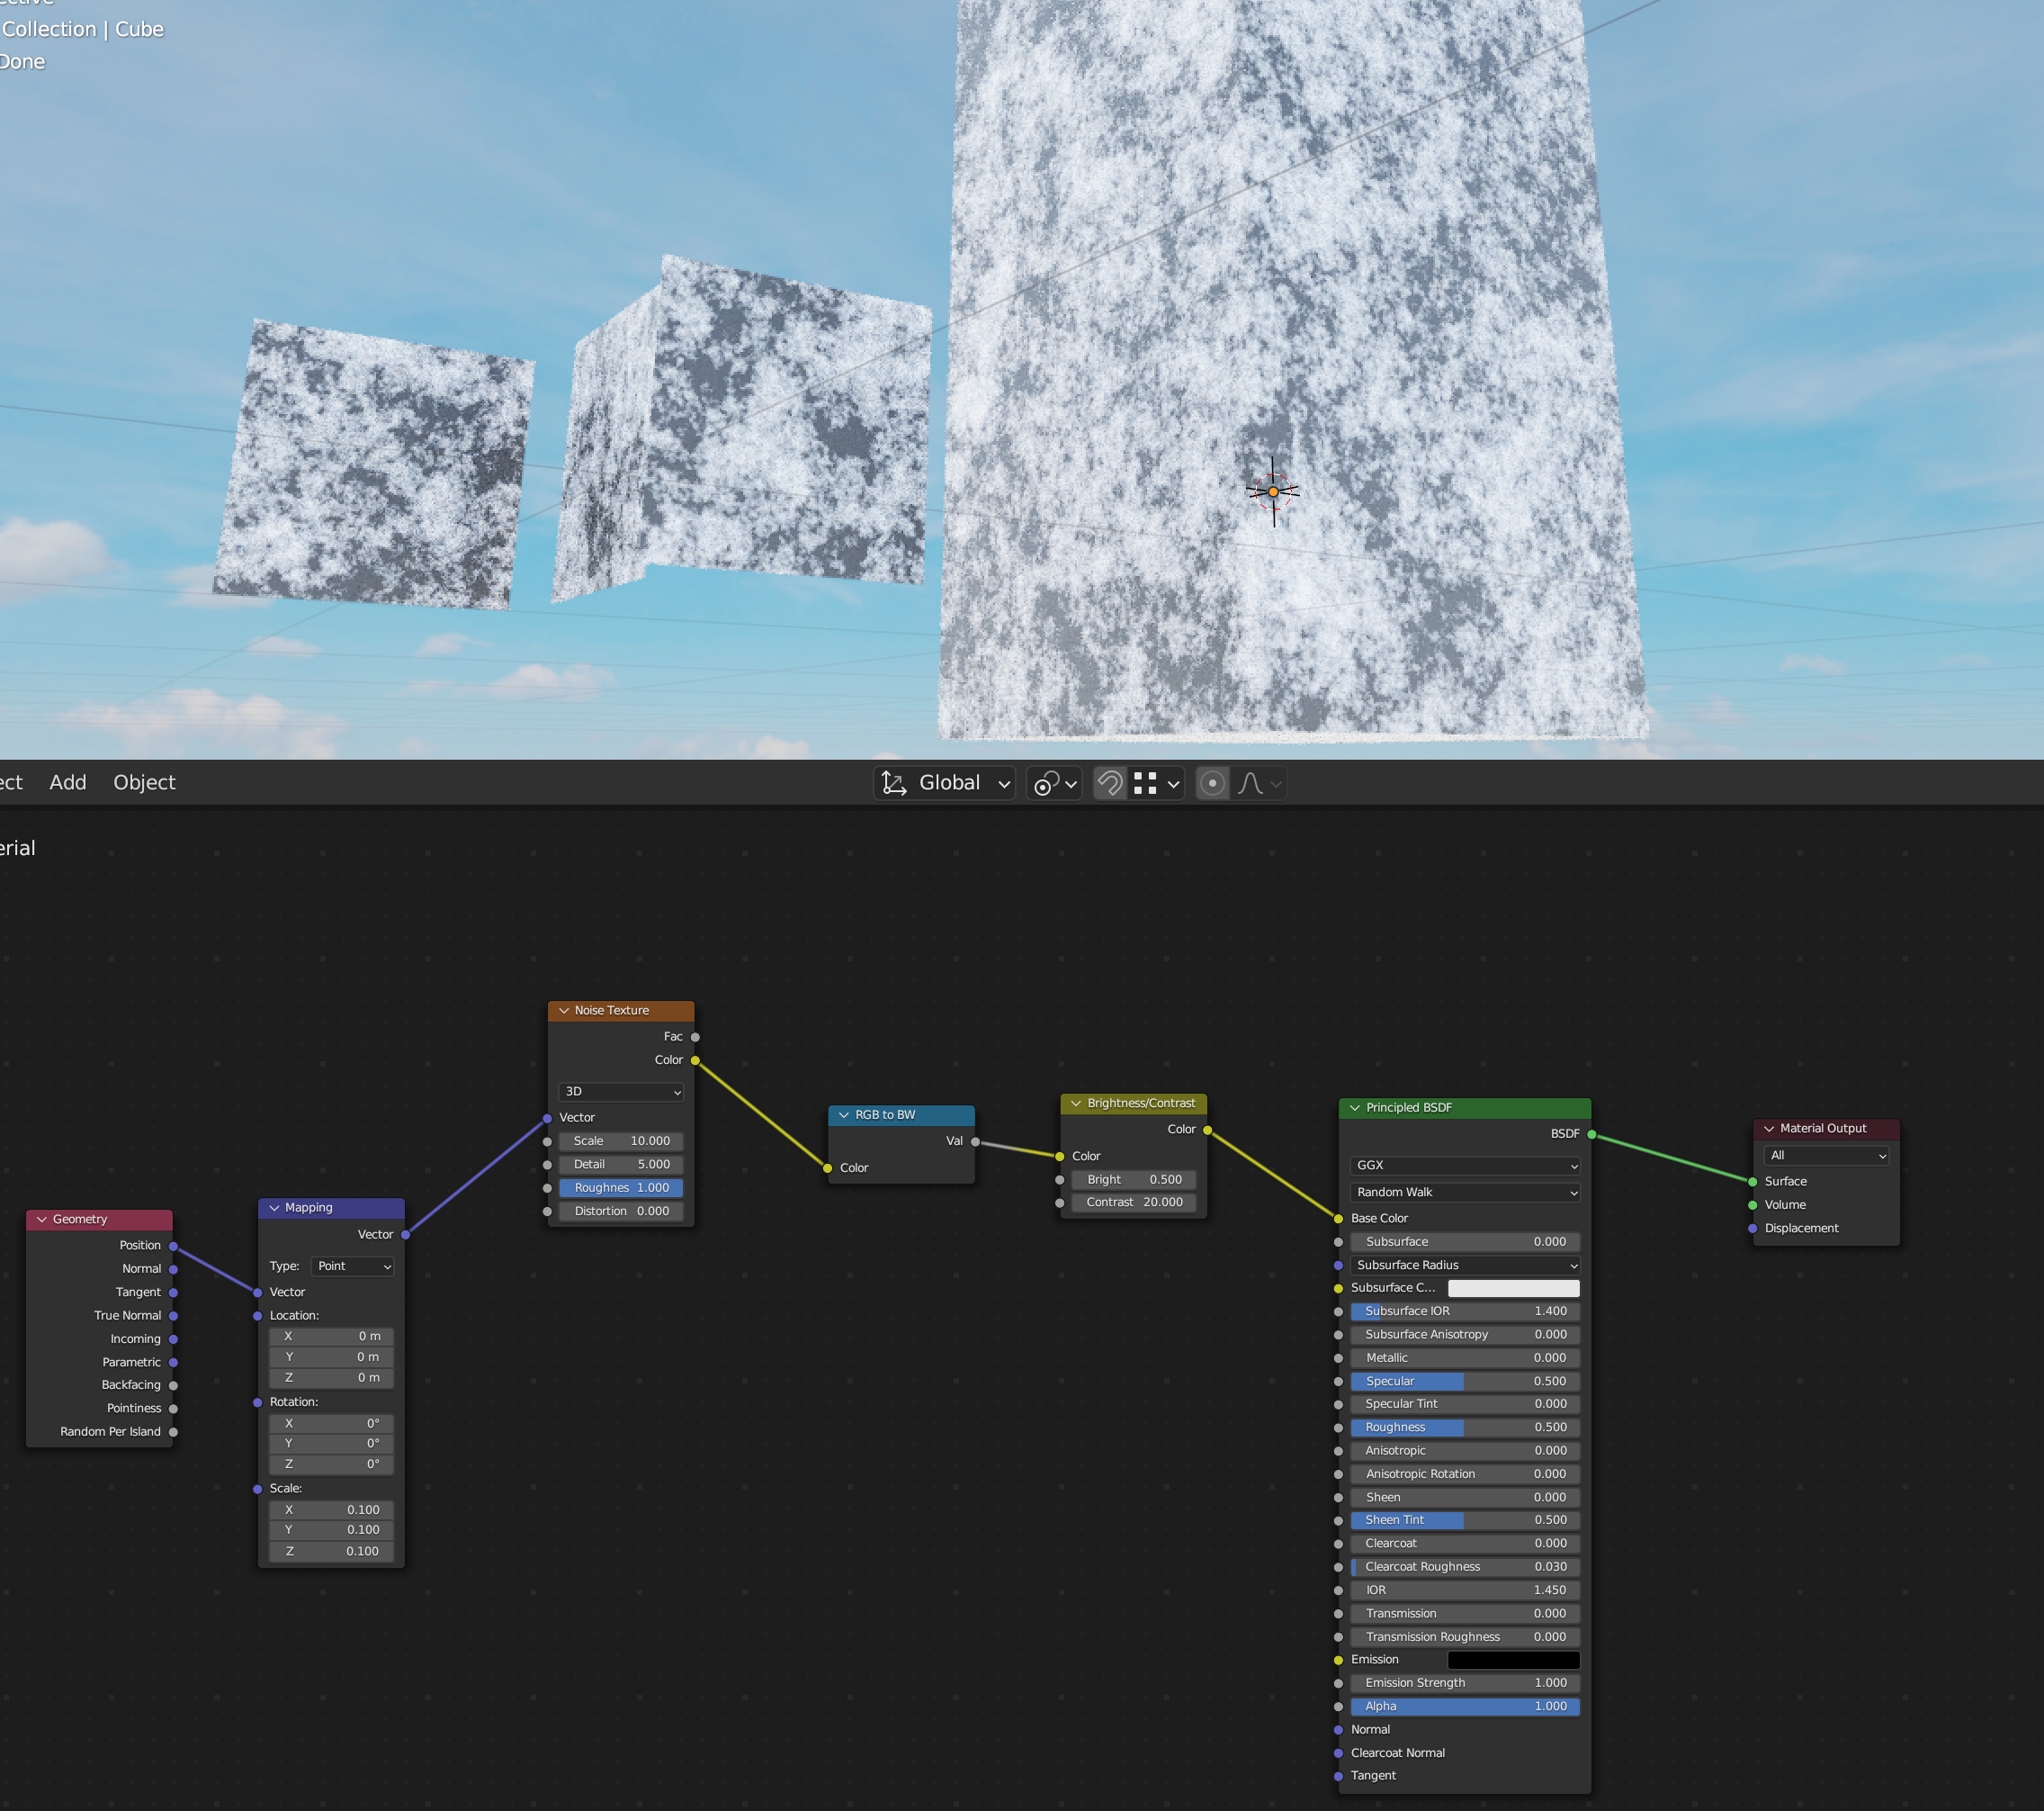2044x1811 pixels.
Task: Open the Mapping Type Point dropdown
Action: tap(353, 1266)
